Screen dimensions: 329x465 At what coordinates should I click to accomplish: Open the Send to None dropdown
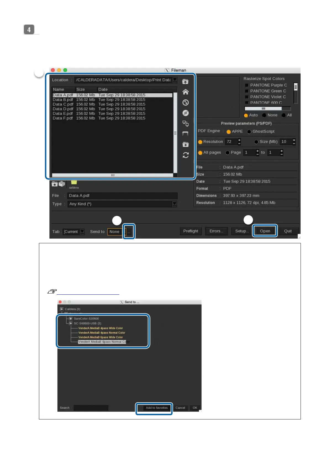pos(124,232)
